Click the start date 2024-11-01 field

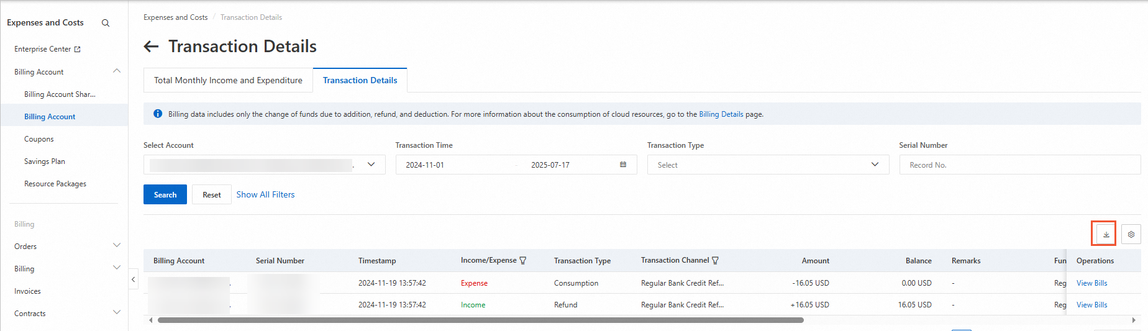[x=425, y=165]
